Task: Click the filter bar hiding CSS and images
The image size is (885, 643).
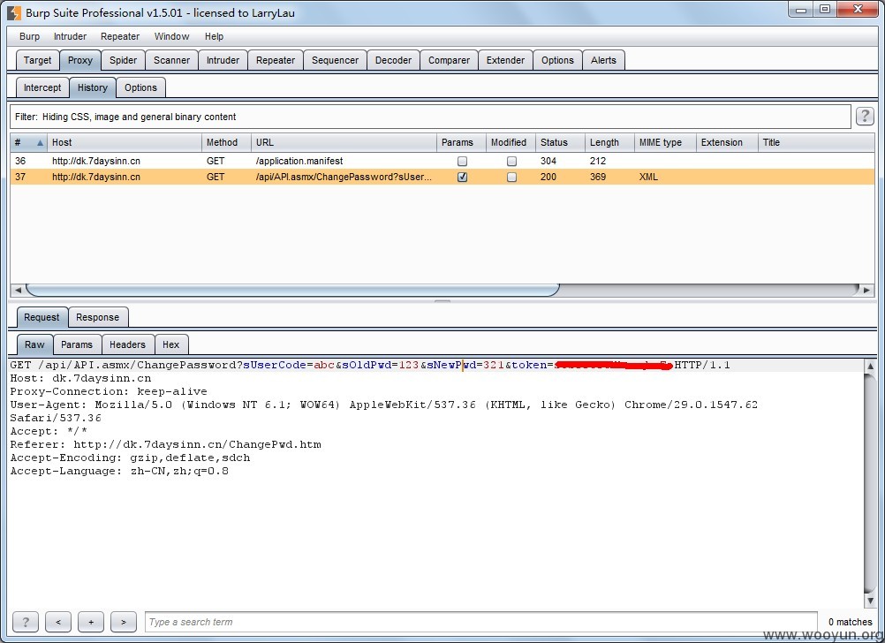Action: (430, 117)
